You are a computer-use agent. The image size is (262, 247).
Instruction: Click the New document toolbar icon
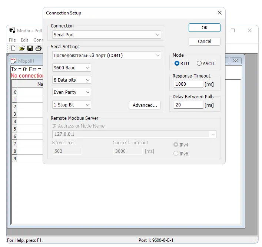13,48
